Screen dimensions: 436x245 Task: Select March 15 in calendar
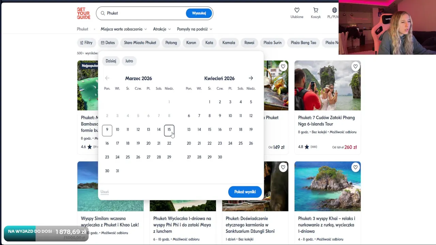169,130
